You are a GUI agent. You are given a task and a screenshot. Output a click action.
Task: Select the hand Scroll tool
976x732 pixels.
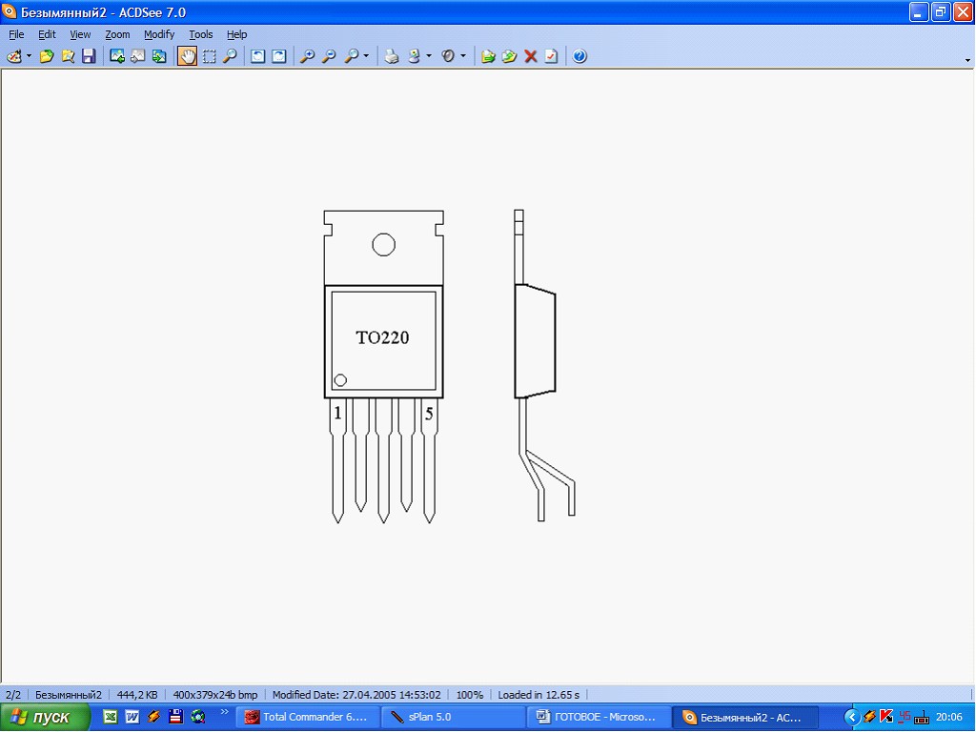(x=188, y=56)
